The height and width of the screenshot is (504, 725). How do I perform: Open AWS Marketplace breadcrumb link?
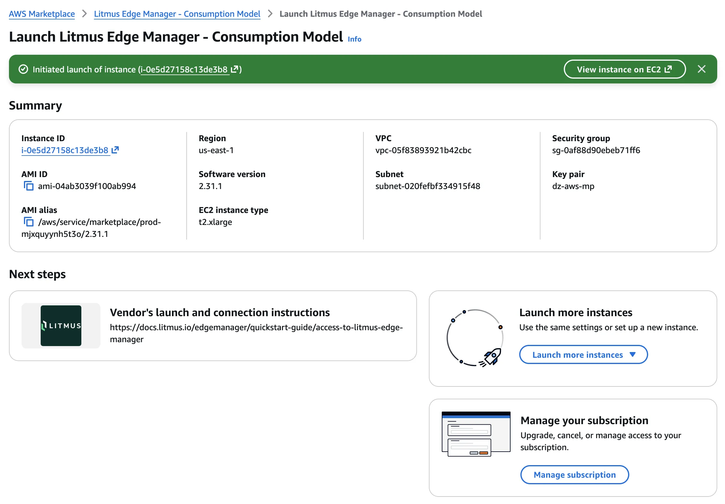tap(42, 14)
